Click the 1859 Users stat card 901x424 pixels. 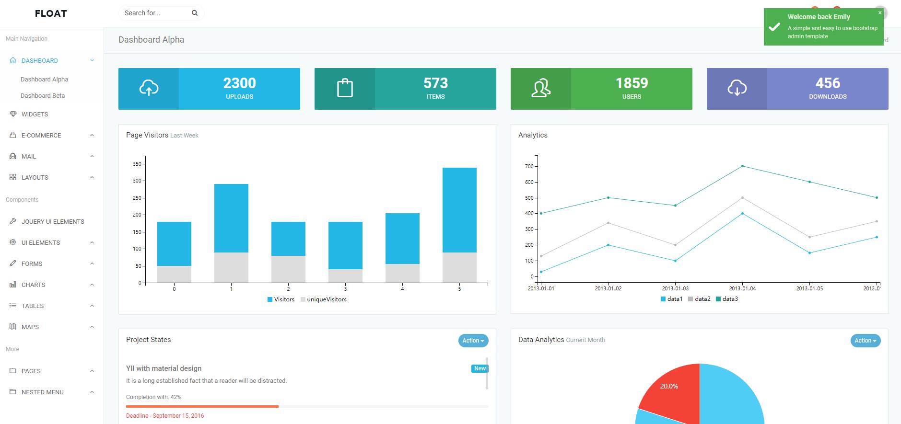pyautogui.click(x=601, y=89)
